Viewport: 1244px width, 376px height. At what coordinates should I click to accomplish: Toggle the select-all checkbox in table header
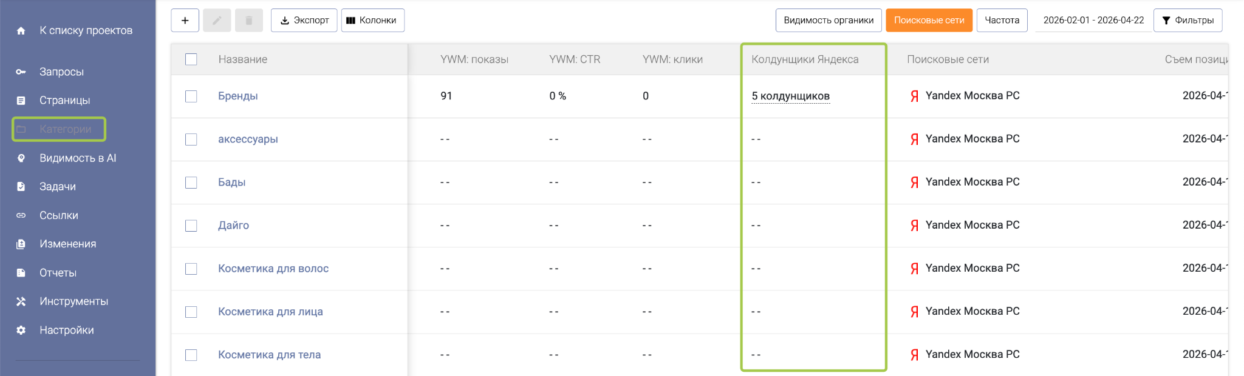(191, 59)
